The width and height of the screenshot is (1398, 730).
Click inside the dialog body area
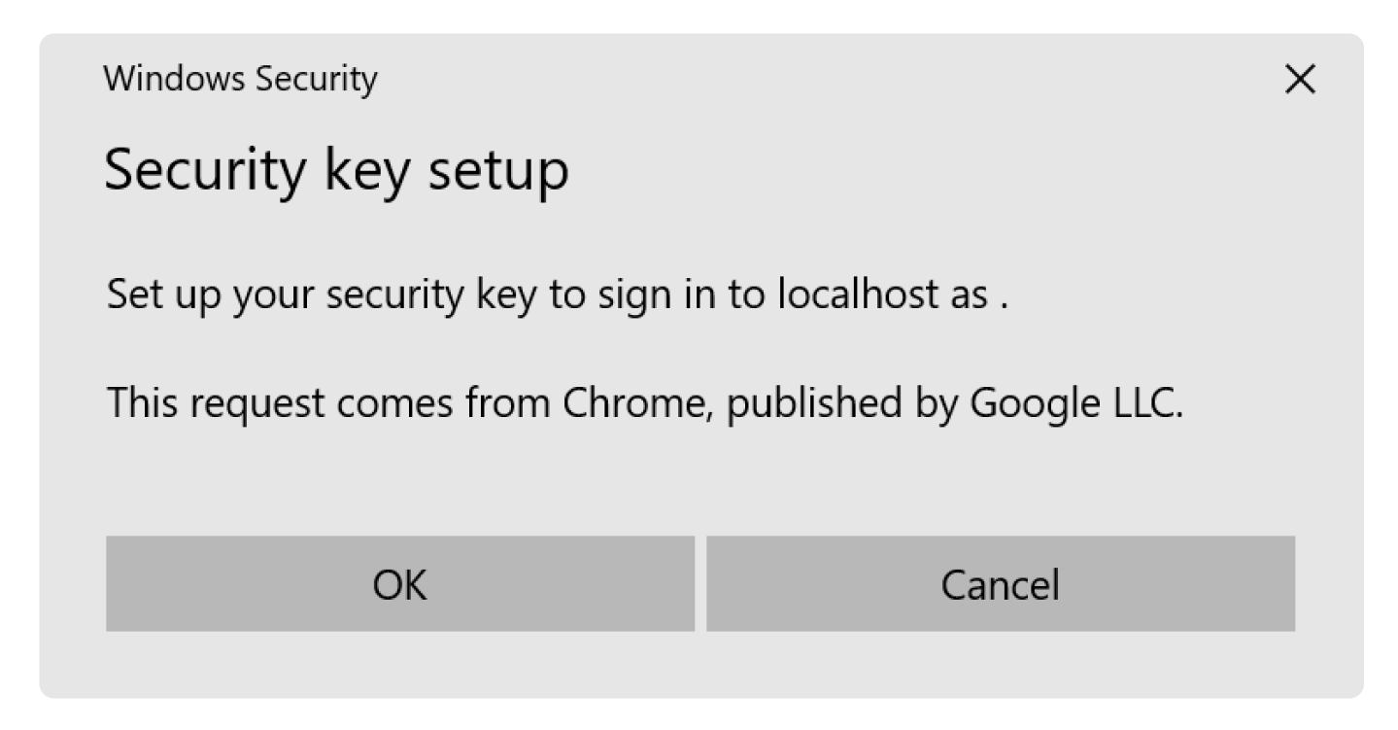pyautogui.click(x=699, y=467)
